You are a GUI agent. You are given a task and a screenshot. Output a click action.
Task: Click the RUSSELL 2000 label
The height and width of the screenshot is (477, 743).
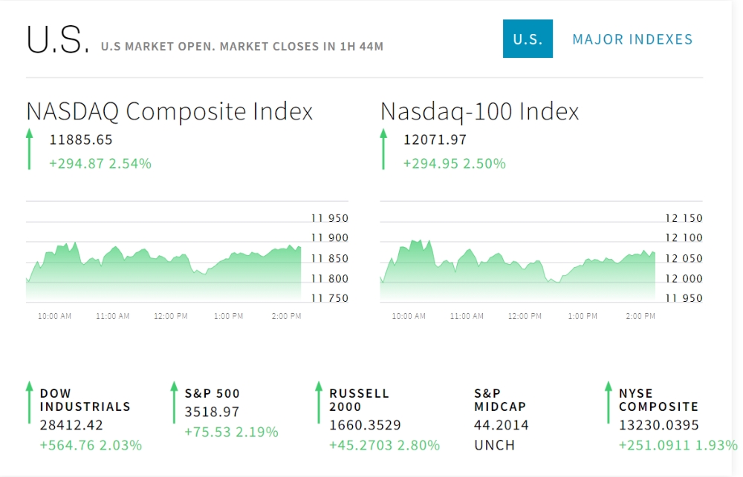359,400
